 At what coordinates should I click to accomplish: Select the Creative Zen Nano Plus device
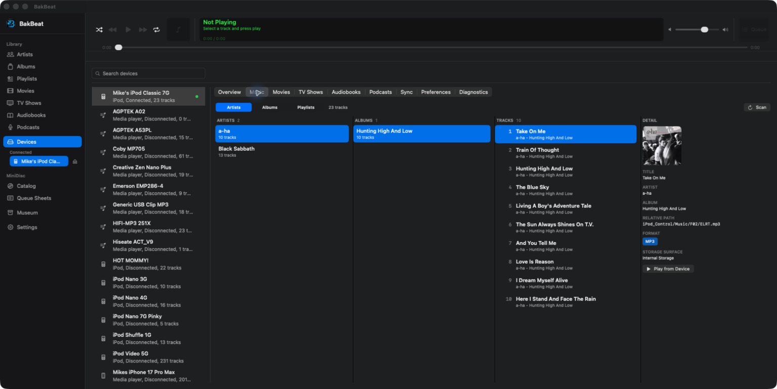click(x=148, y=171)
